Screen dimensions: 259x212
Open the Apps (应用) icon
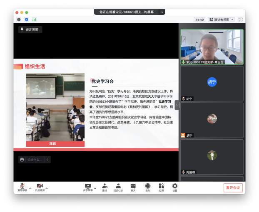click(161, 187)
